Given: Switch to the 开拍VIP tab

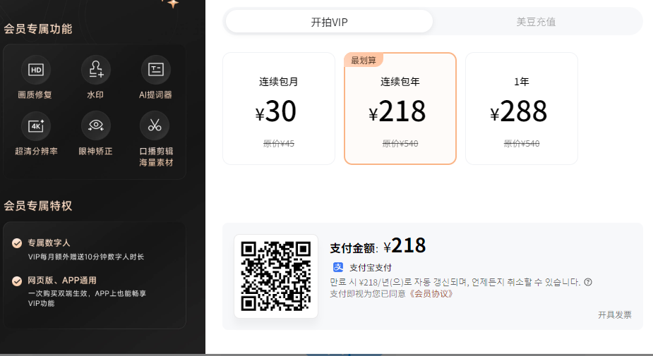Looking at the screenshot, I should coord(329,22).
